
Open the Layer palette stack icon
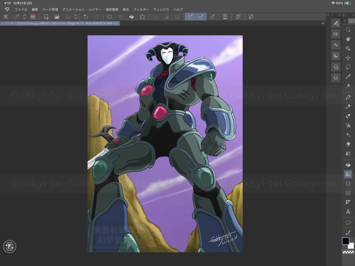coord(336,78)
